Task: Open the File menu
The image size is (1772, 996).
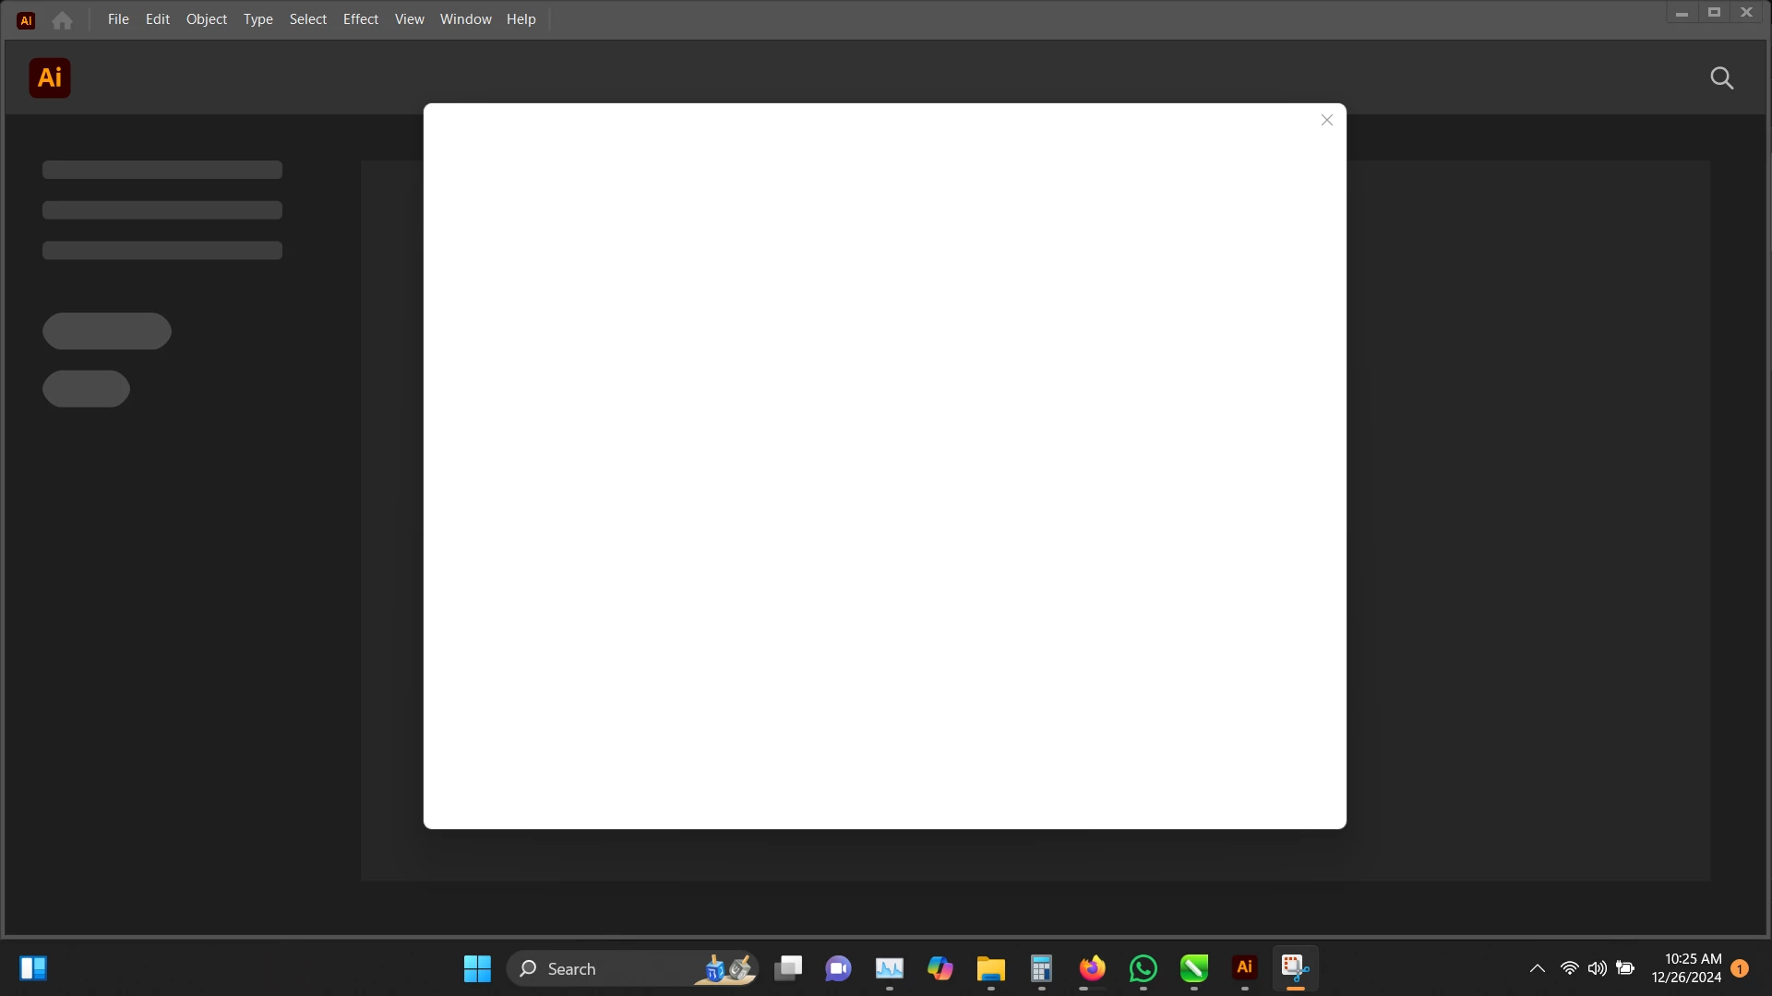Action: [118, 19]
